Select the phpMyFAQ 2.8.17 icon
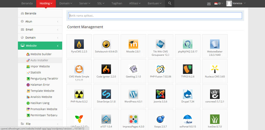Screen dimensions: 265x130 (x=187, y=44)
